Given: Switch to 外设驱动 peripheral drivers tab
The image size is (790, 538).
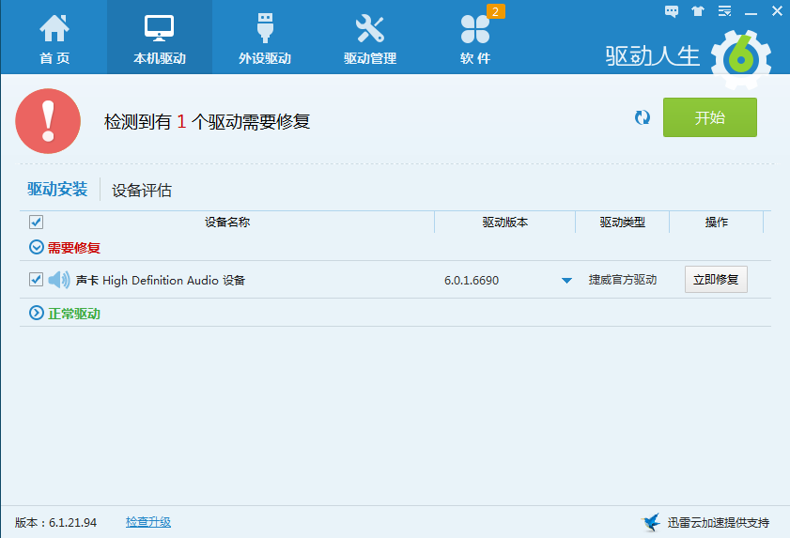Looking at the screenshot, I should [264, 38].
